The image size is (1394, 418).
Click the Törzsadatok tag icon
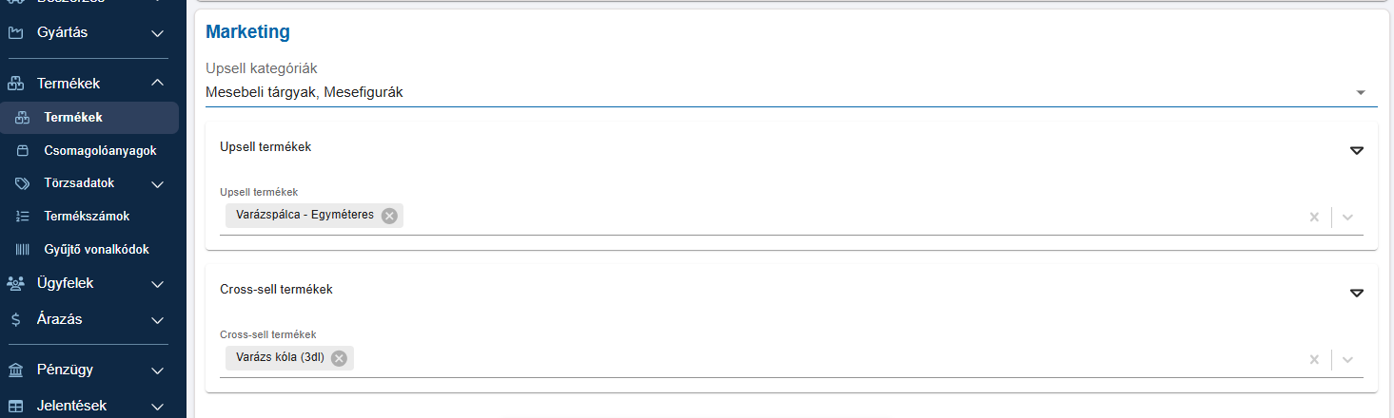(23, 182)
